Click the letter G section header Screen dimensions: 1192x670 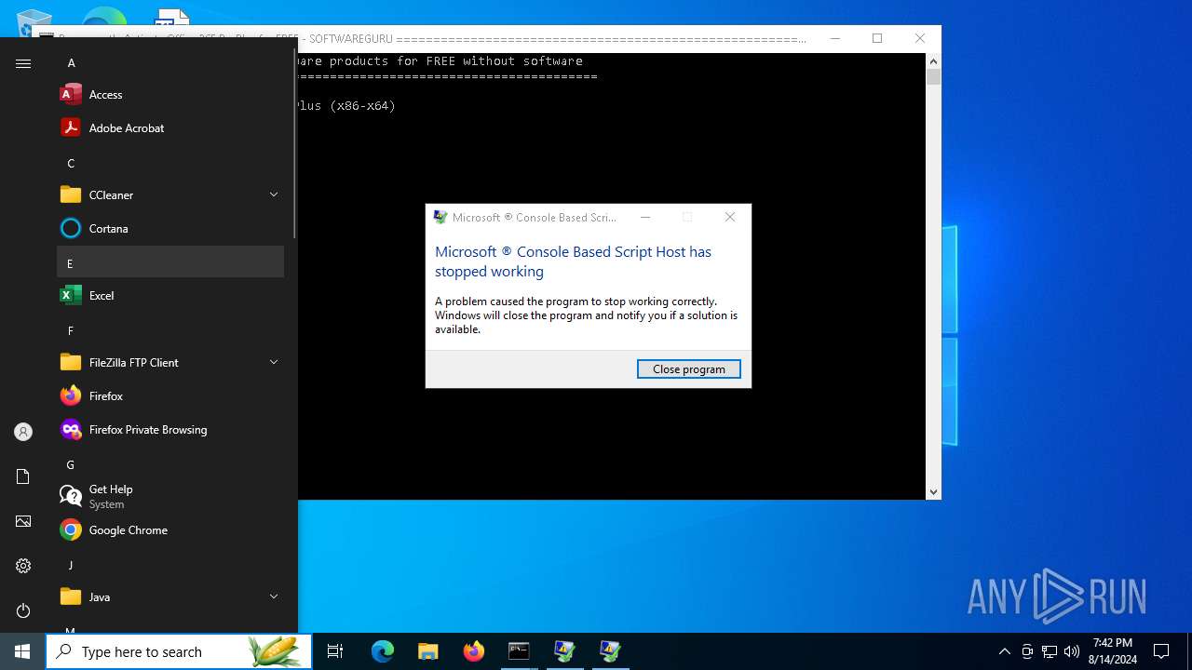[170, 464]
